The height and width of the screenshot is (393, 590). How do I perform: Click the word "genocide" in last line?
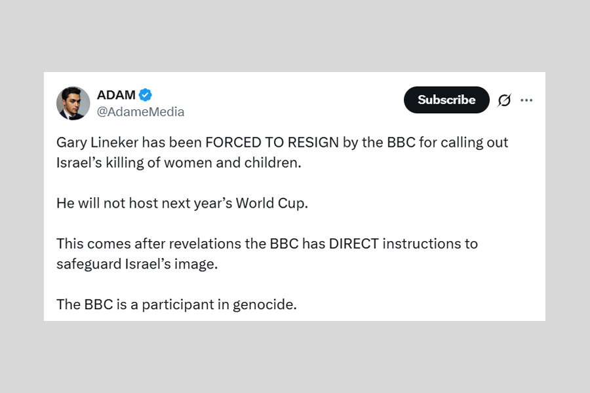pos(268,305)
